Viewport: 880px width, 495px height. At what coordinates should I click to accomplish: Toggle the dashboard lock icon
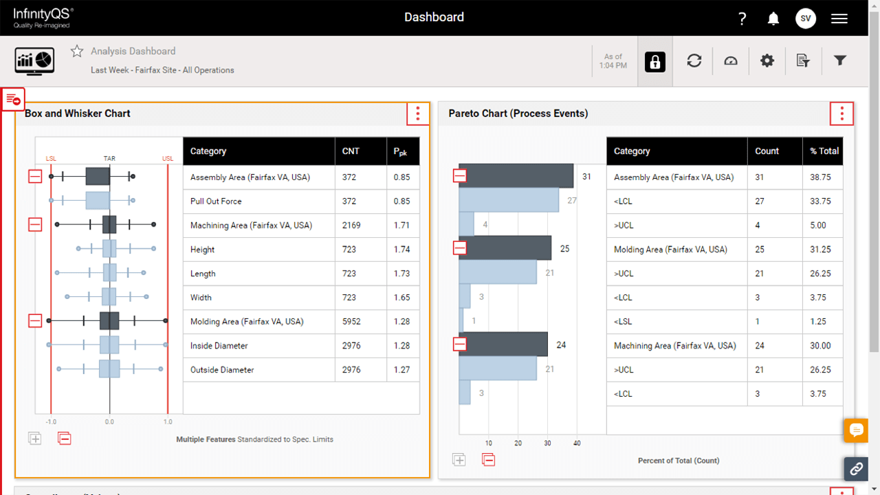coord(655,61)
